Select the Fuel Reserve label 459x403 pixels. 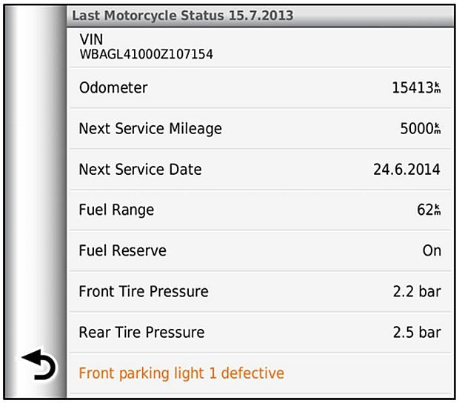tap(122, 250)
